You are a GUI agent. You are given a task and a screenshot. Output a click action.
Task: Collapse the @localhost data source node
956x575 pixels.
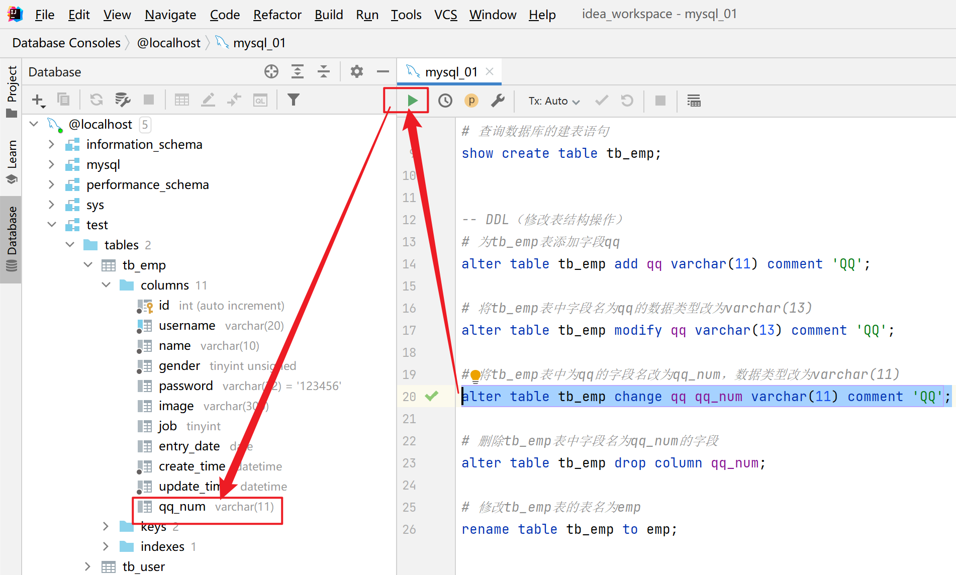pyautogui.click(x=34, y=124)
